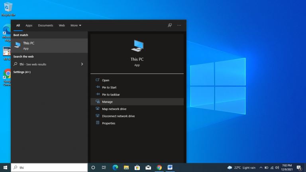This screenshot has width=306, height=172.
Task: Open Properties for This PC
Action: (137, 123)
